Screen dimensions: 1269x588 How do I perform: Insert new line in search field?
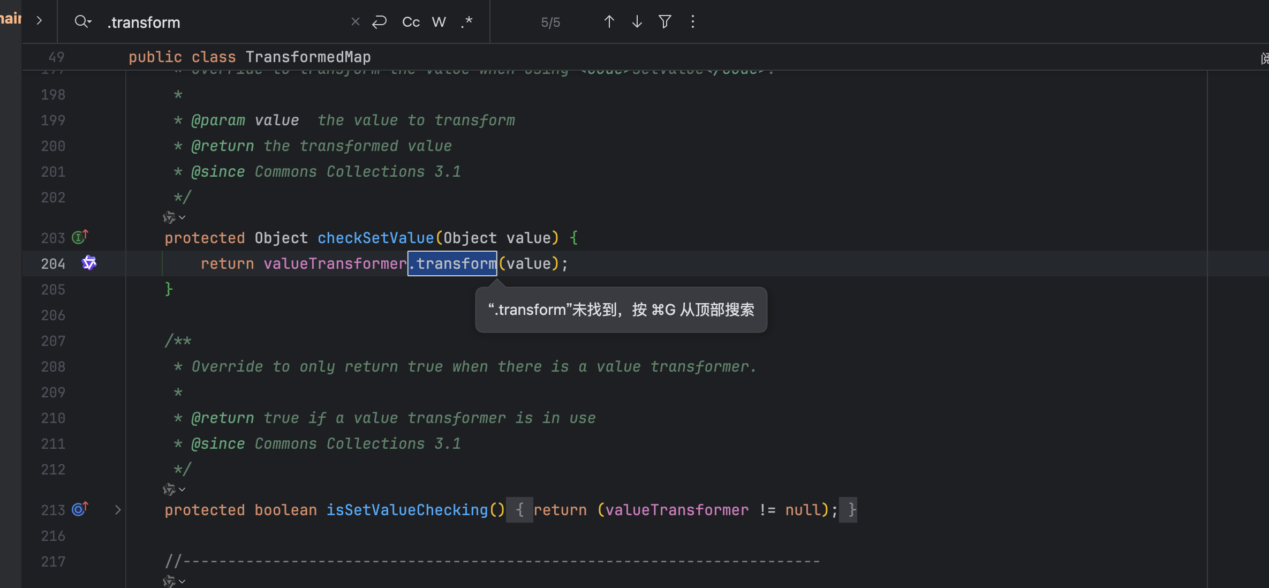(379, 22)
